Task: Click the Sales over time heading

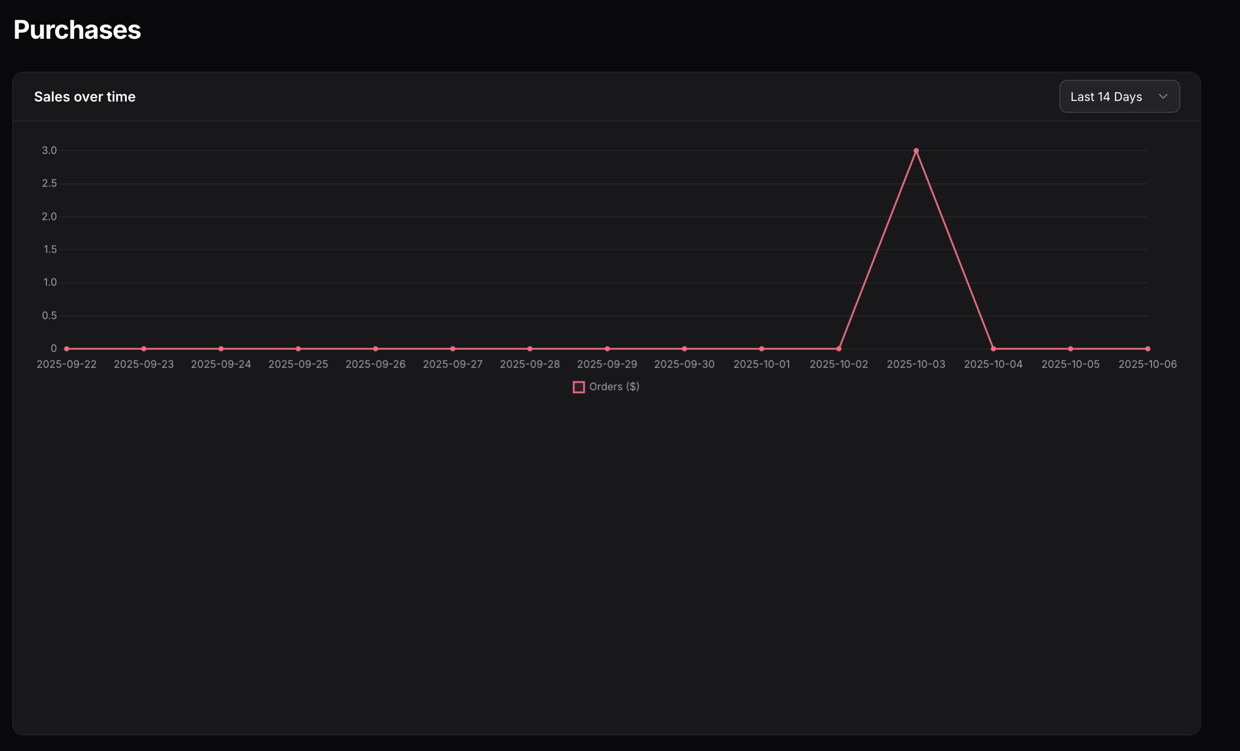Action: click(x=85, y=97)
